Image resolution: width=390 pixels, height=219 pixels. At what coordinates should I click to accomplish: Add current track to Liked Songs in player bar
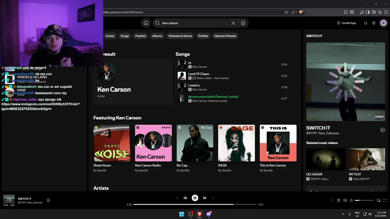pos(48,200)
